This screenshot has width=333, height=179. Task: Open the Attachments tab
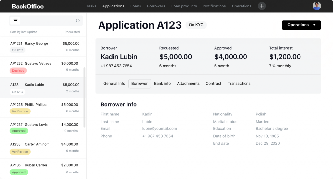(188, 84)
